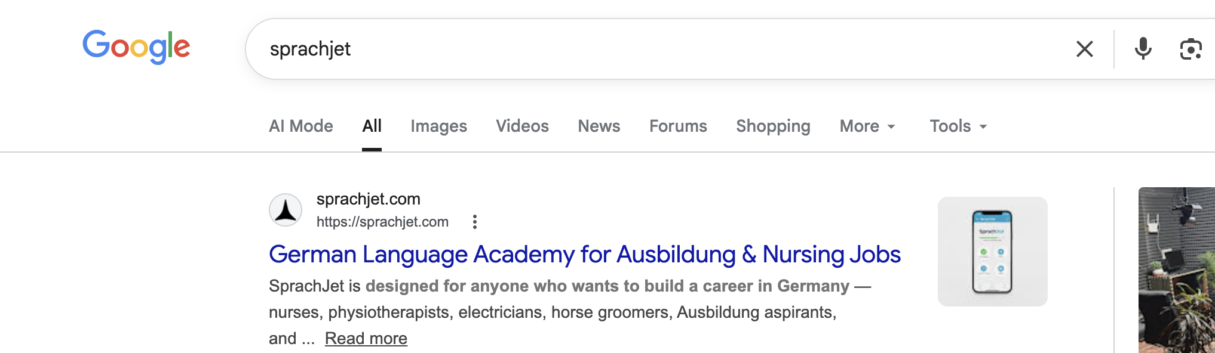Switch to the Images tab

pyautogui.click(x=438, y=126)
